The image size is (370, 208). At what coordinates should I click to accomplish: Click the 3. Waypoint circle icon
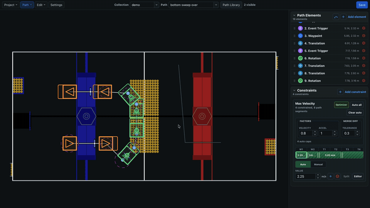pos(300,36)
